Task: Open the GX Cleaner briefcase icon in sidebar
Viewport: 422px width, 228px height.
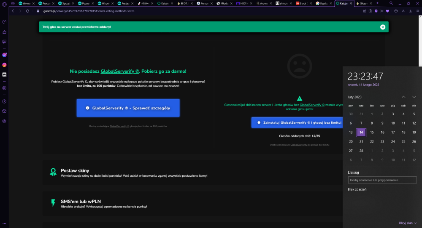Action: point(4,32)
